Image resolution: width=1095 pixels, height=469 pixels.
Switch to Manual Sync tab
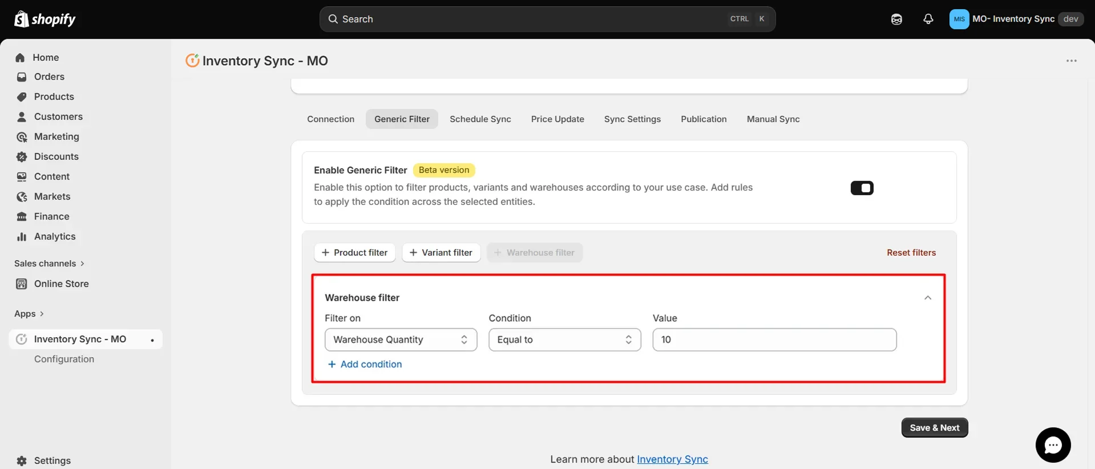point(773,119)
